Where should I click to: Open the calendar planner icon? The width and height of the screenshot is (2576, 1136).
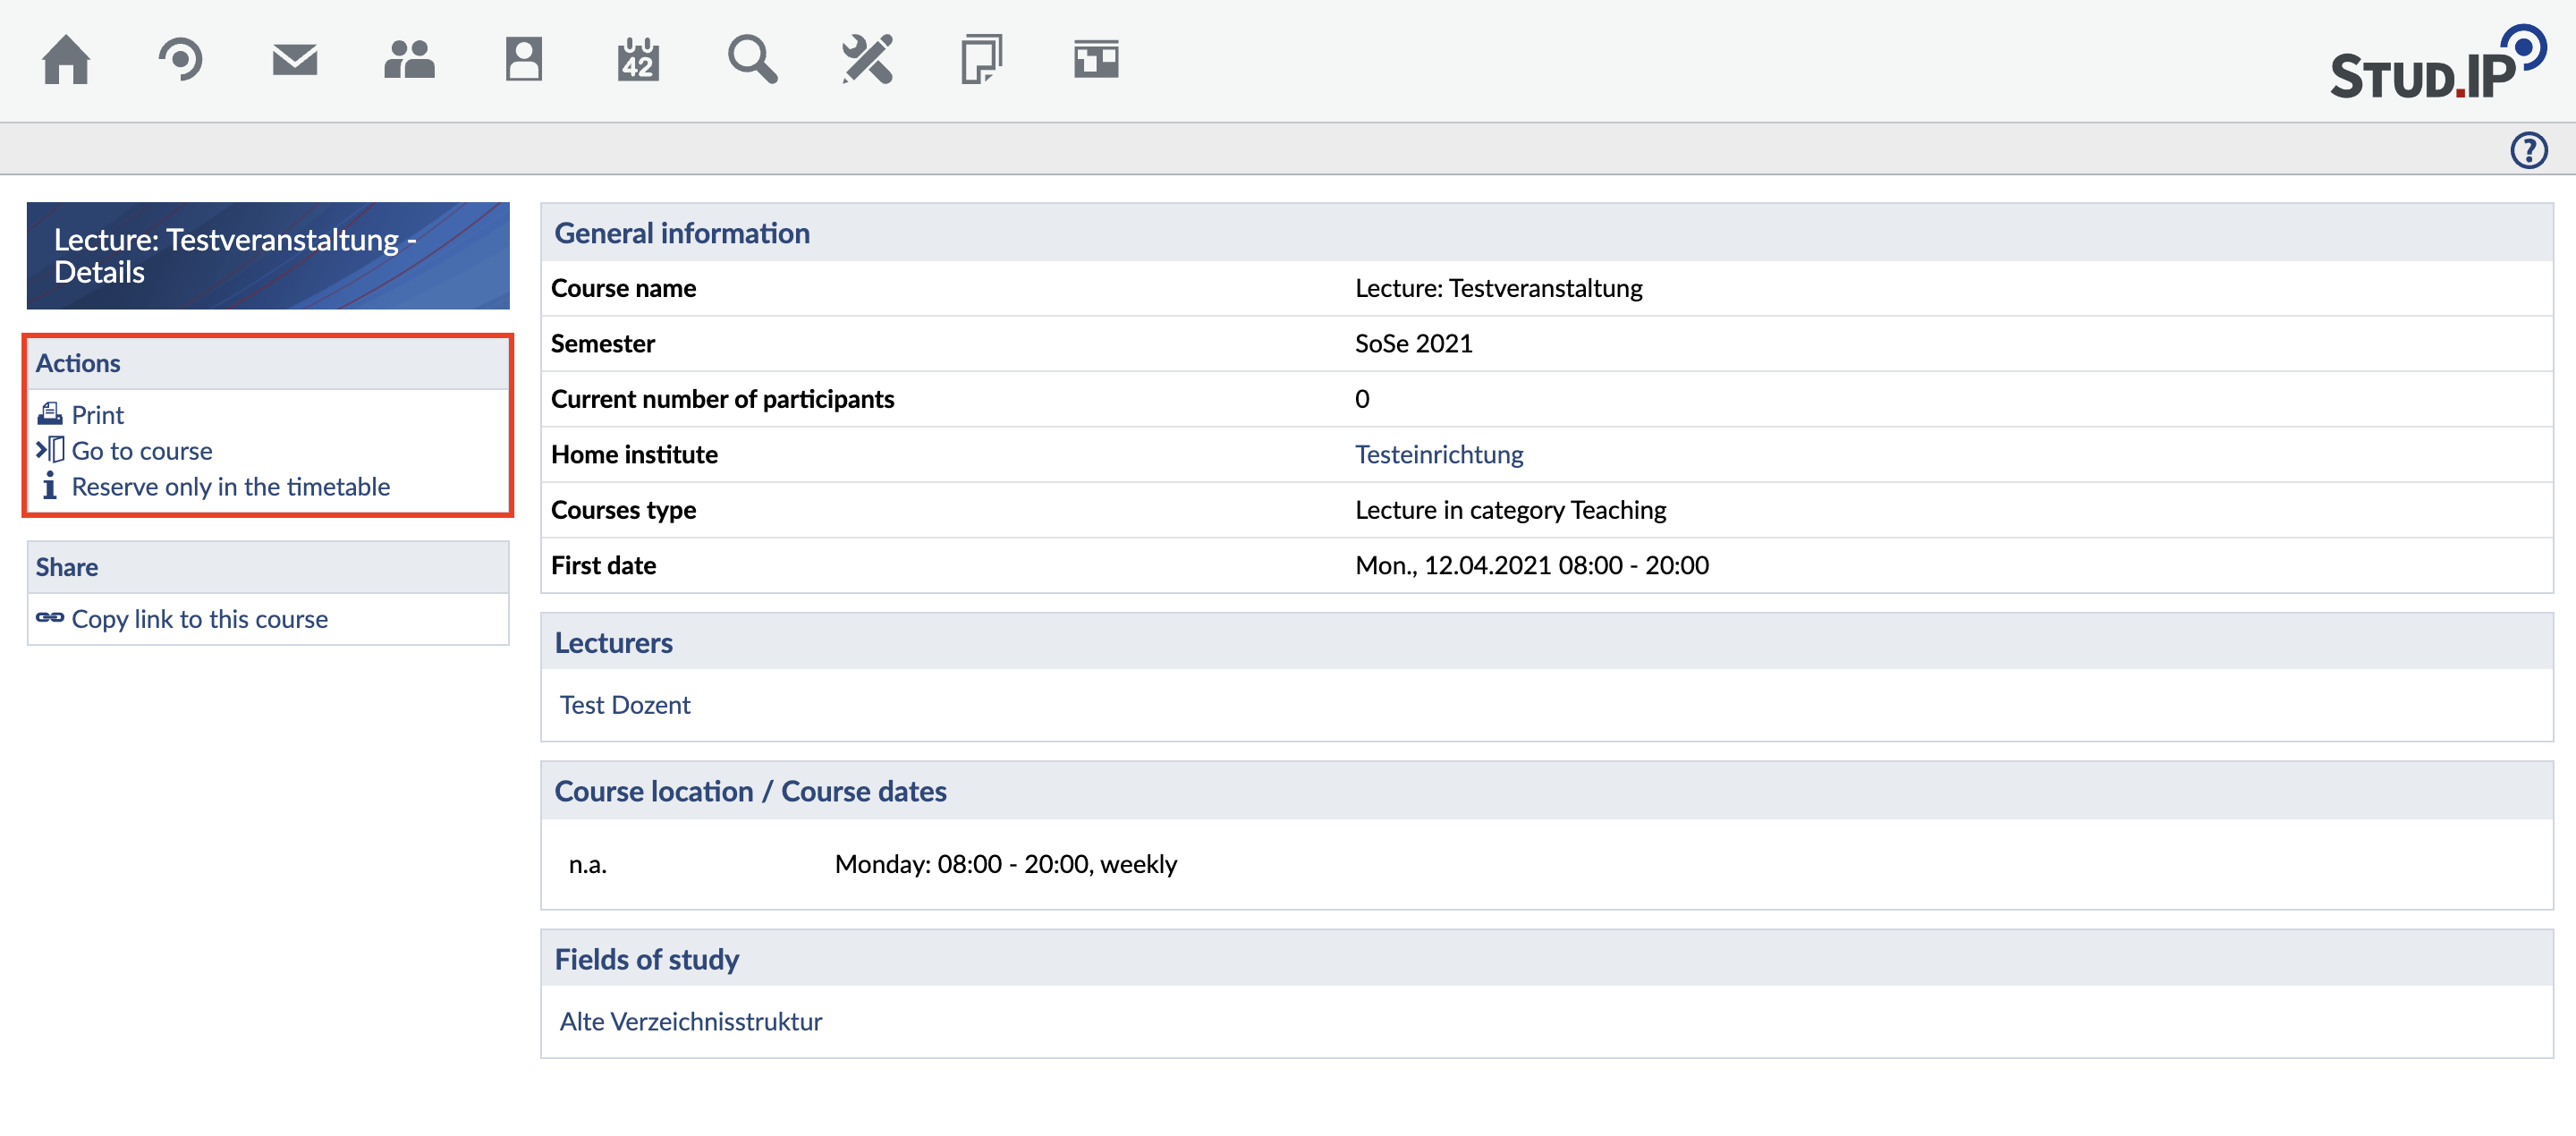(x=638, y=60)
